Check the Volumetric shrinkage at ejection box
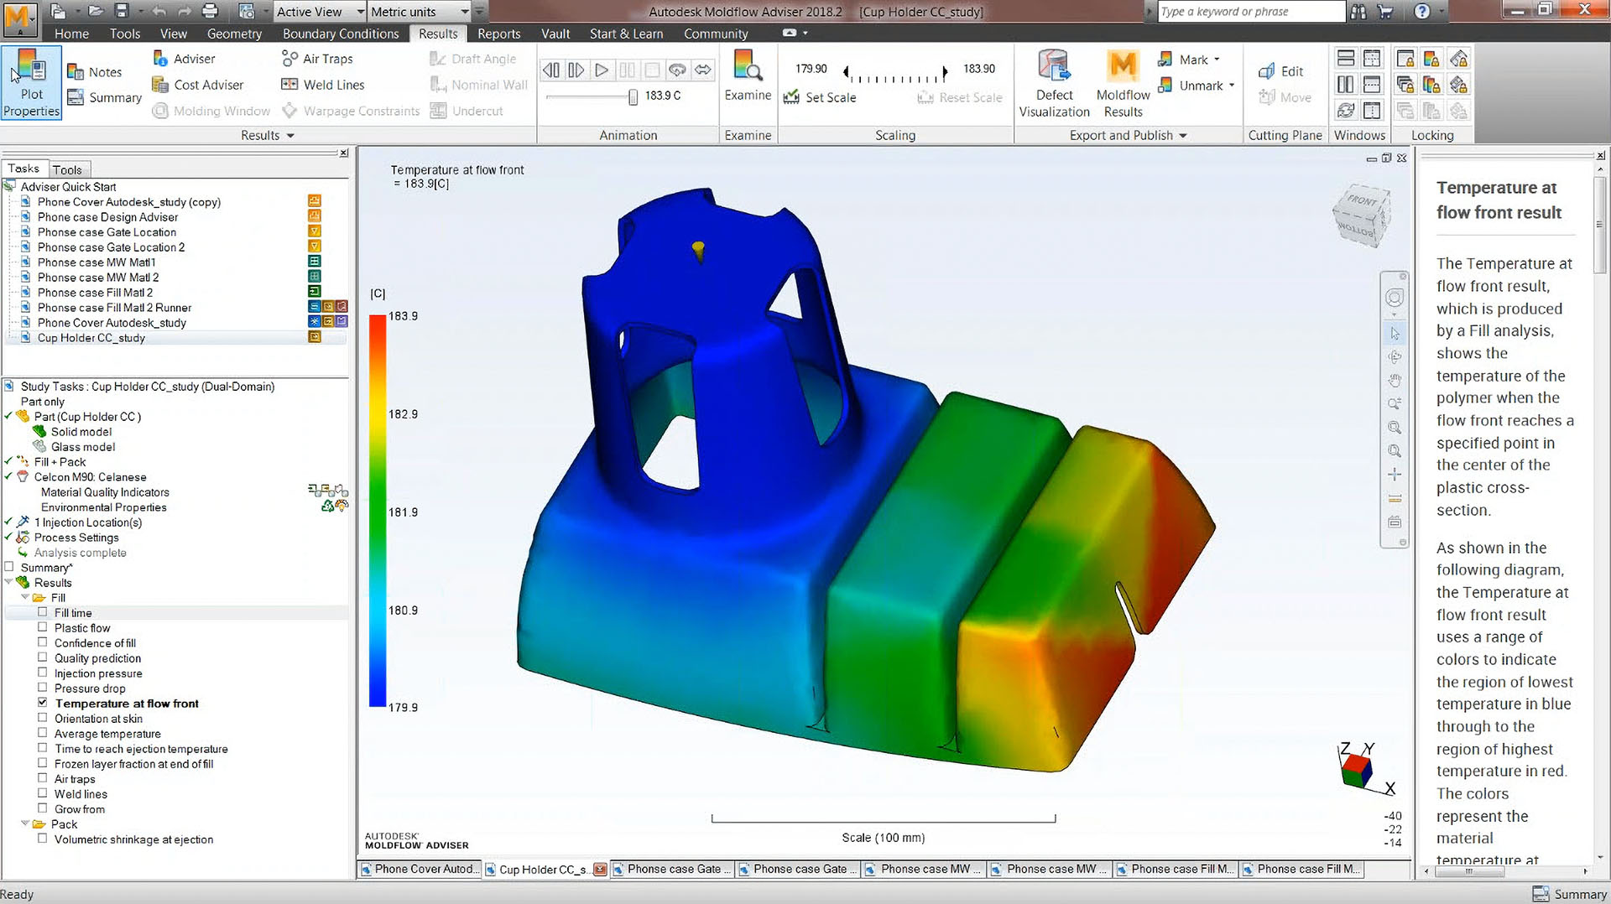The width and height of the screenshot is (1611, 904). click(x=43, y=839)
